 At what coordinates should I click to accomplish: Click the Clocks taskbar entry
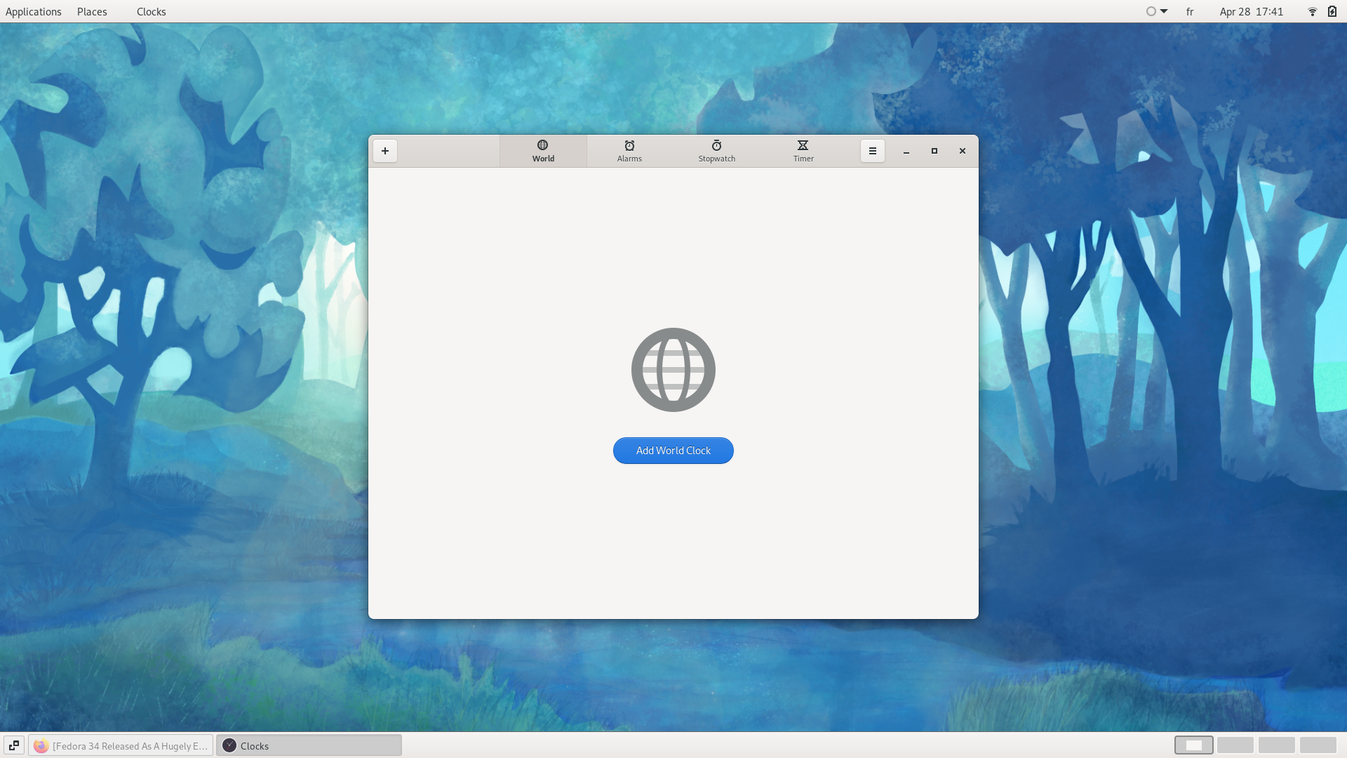[309, 745]
